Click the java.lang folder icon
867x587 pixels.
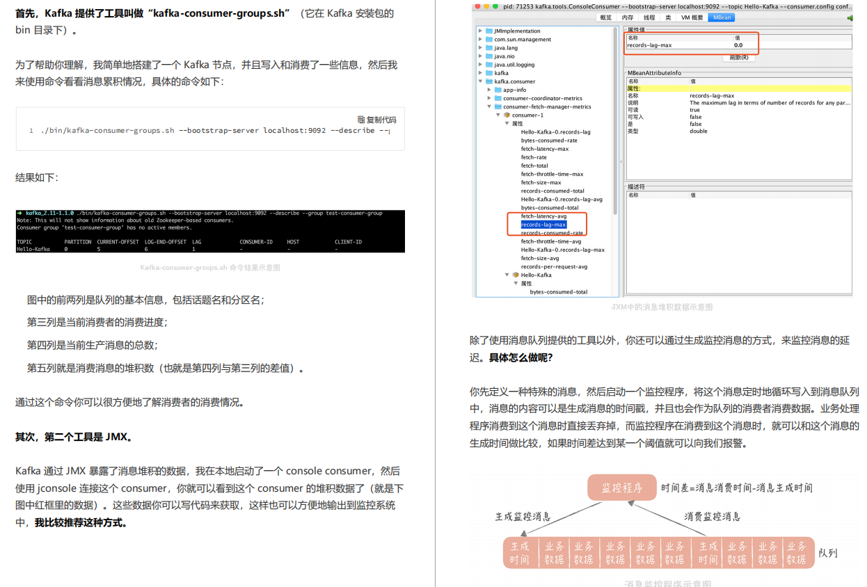(x=489, y=48)
